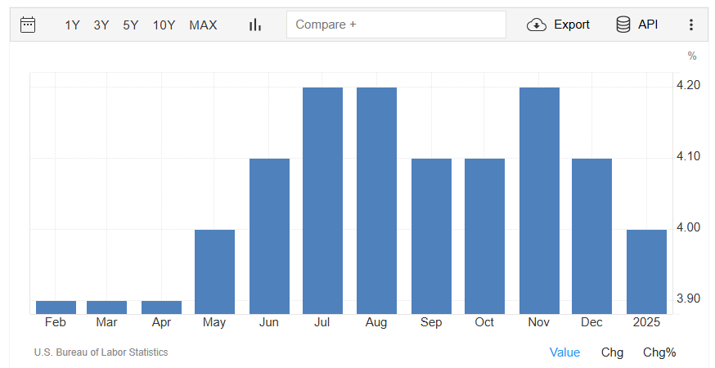Switch to the 10Y time range

[164, 25]
